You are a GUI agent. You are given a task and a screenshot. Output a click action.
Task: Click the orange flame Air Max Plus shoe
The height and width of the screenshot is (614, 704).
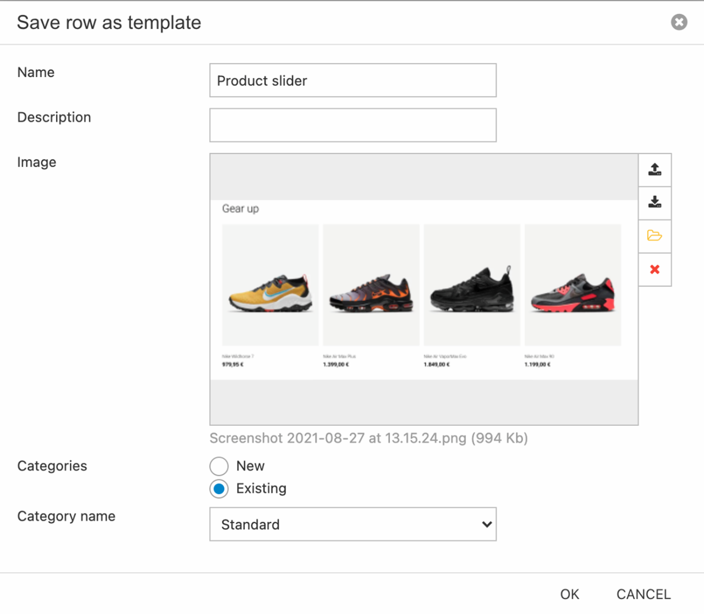coord(371,293)
